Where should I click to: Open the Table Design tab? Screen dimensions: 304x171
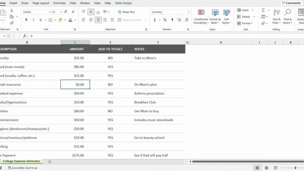coord(123,3)
